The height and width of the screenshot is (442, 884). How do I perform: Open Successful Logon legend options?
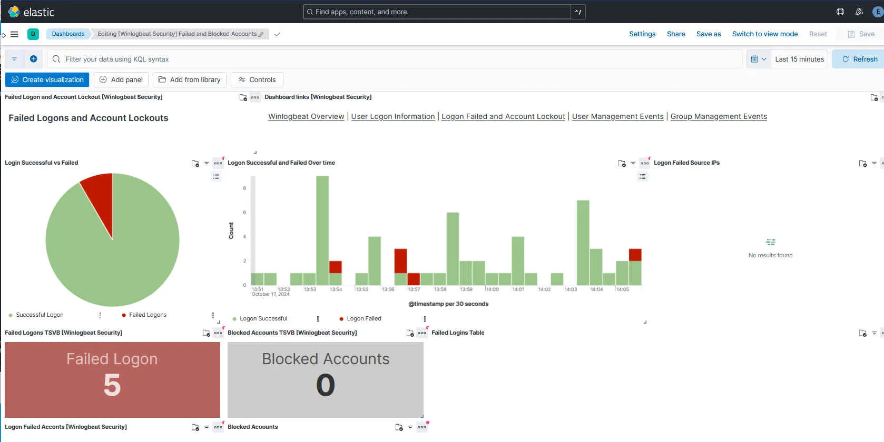100,315
